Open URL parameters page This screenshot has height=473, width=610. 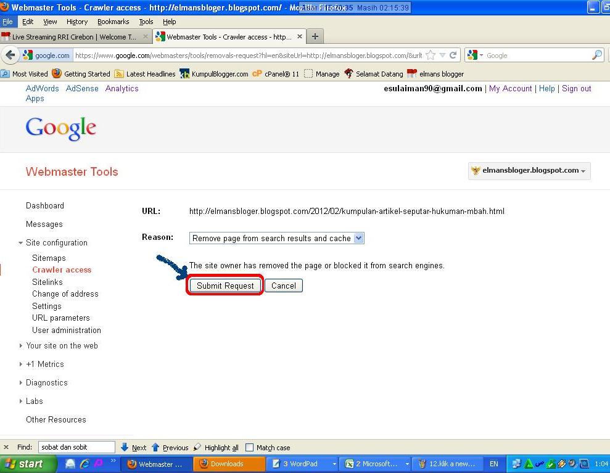(x=61, y=318)
